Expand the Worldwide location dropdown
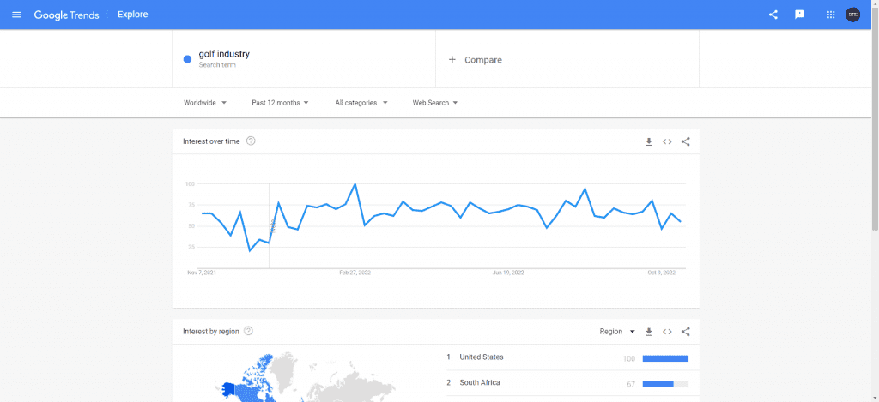This screenshot has width=879, height=402. (205, 103)
